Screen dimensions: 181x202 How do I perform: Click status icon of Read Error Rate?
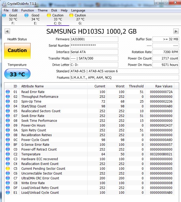click(8, 92)
